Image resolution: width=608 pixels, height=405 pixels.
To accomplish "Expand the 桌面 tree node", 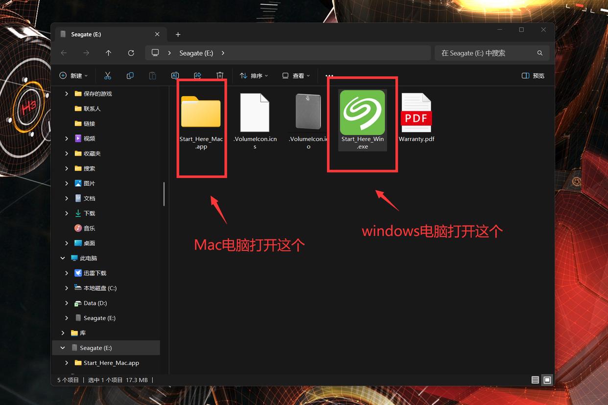I will [x=67, y=243].
